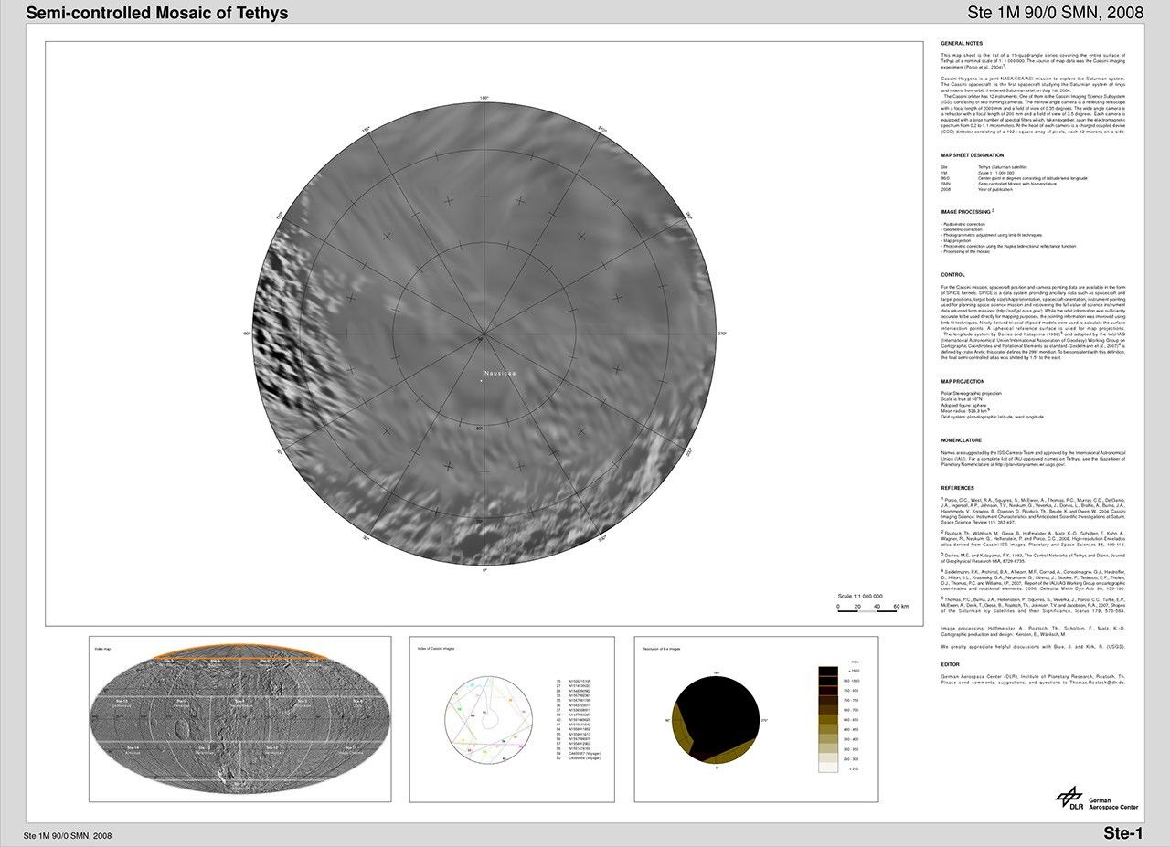Select the References heading
1170x847 pixels.
958,488
